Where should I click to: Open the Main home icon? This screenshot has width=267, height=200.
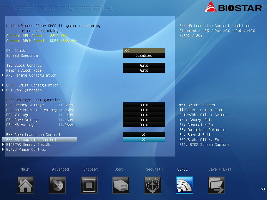coord(25,185)
